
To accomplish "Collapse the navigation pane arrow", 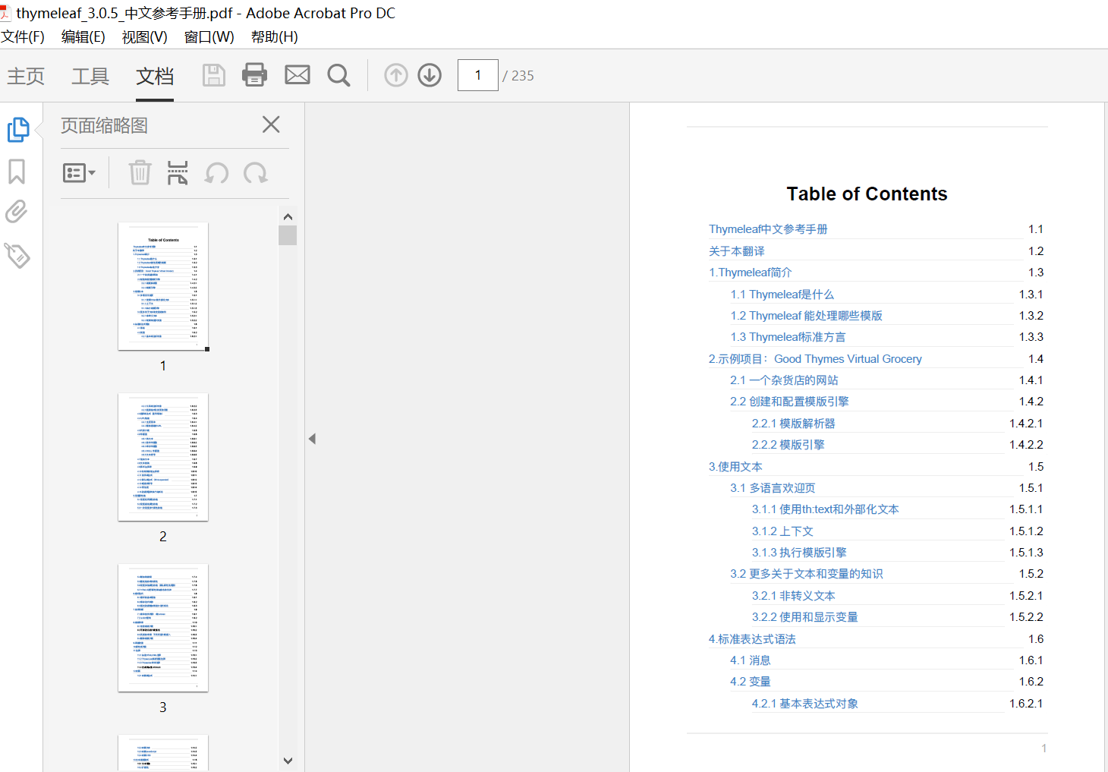I will pyautogui.click(x=312, y=439).
